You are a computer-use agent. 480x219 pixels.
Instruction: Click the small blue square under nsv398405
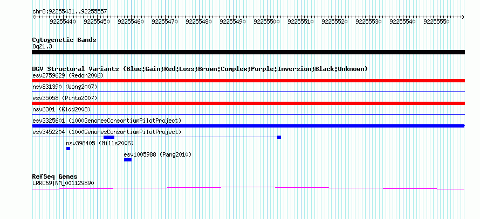[68, 149]
